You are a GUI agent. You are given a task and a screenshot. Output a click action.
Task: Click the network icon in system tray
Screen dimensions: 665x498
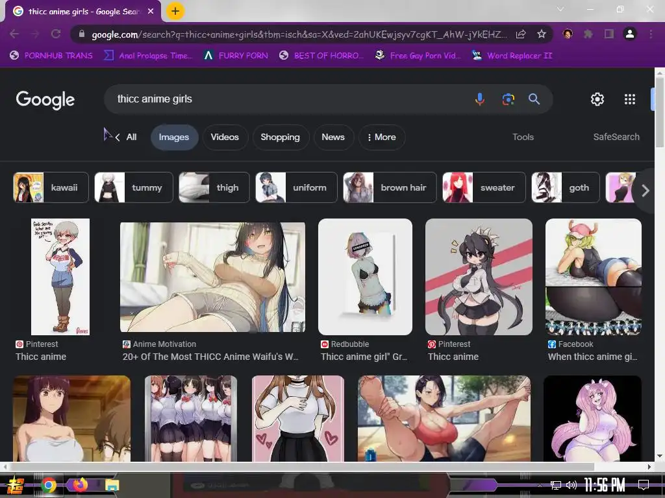tap(555, 485)
